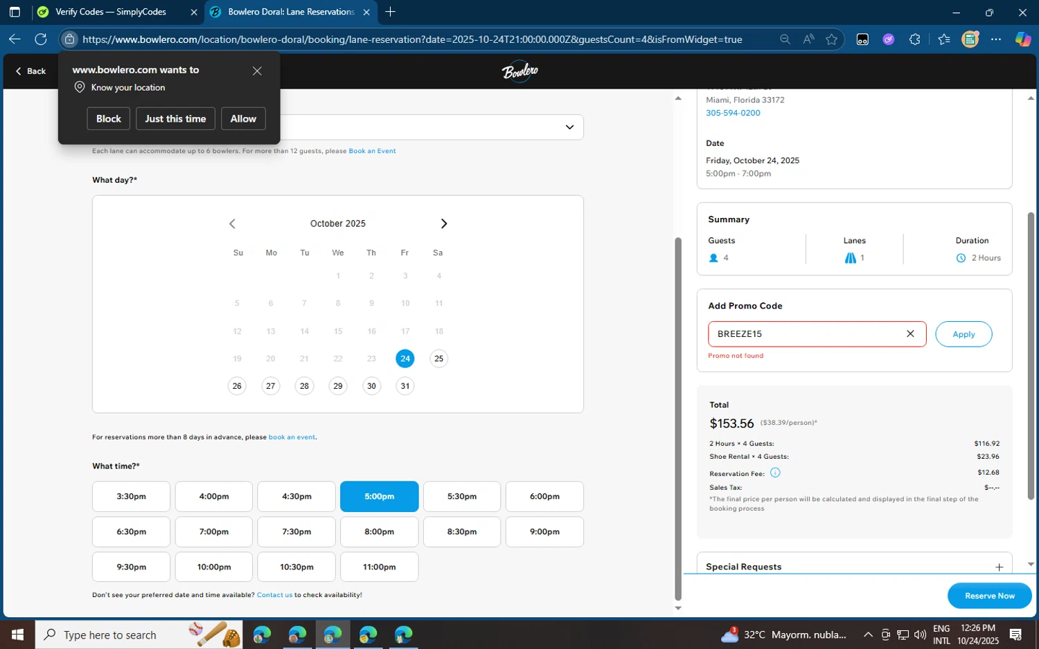The image size is (1039, 649).
Task: Open browser extensions puzzle icon
Action: 915,39
